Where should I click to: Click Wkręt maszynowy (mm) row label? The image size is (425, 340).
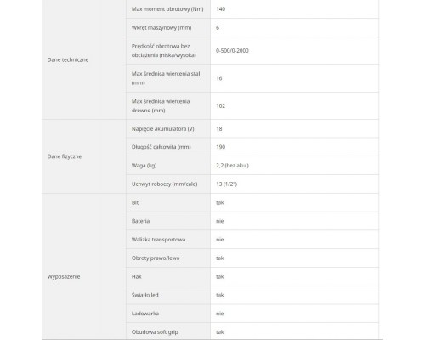tap(161, 27)
